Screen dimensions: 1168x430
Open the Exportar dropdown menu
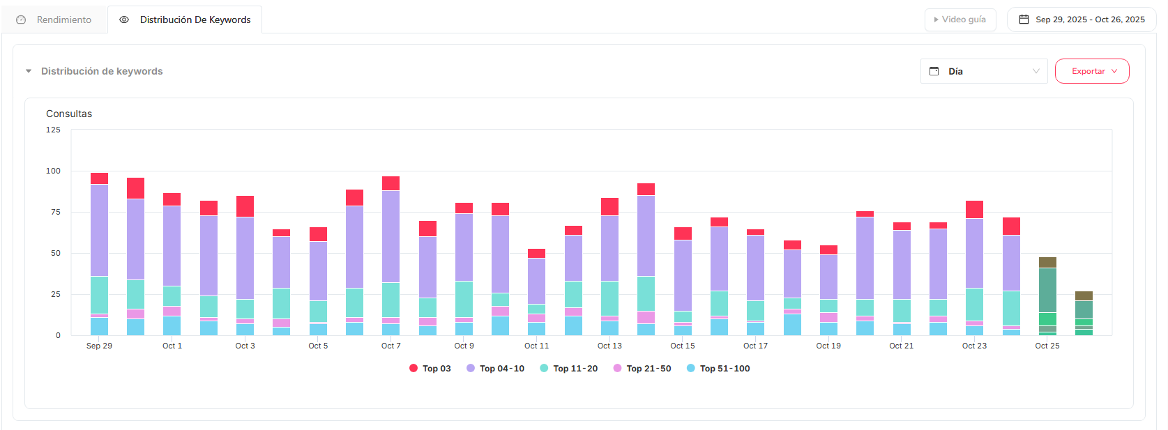pos(1091,71)
